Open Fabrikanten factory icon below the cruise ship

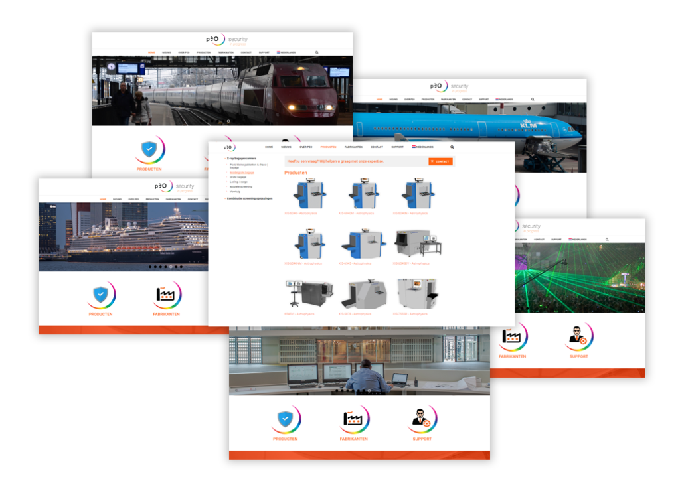point(169,295)
